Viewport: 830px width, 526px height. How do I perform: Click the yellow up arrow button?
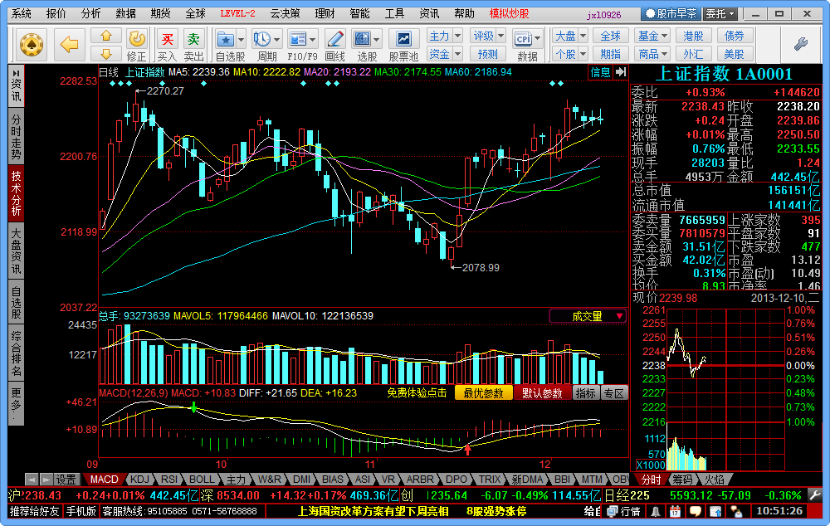[106, 36]
